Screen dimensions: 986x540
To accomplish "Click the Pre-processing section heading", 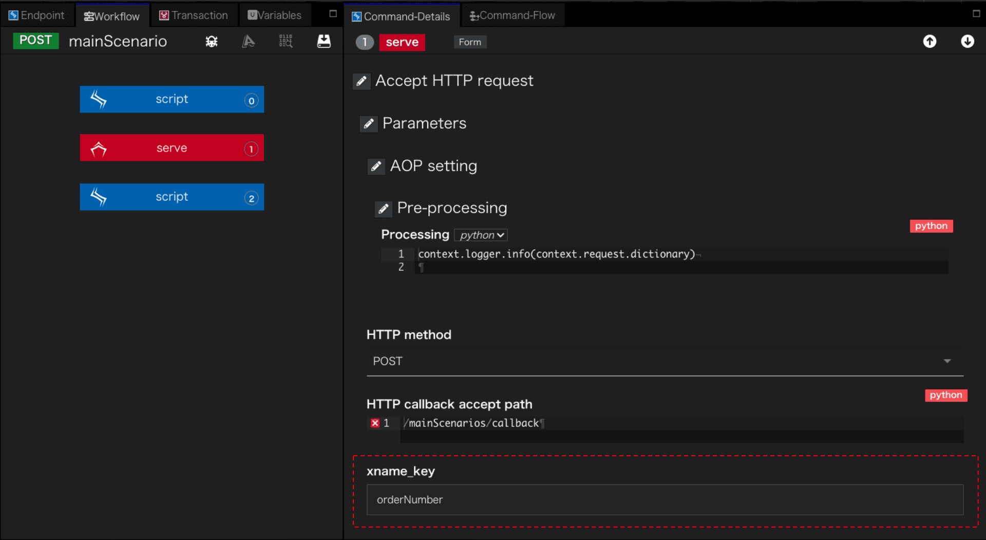I will click(452, 208).
